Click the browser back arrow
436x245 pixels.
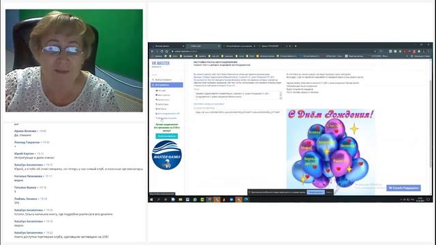pos(152,52)
